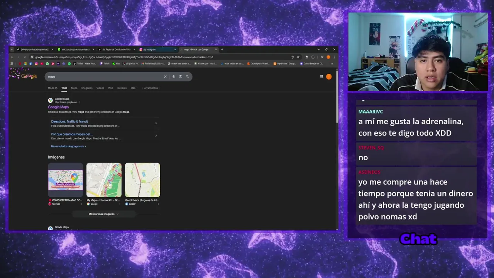This screenshot has height=278, width=494.
Task: Expand Por qué creamos mapas chevron
Action: [x=156, y=136]
